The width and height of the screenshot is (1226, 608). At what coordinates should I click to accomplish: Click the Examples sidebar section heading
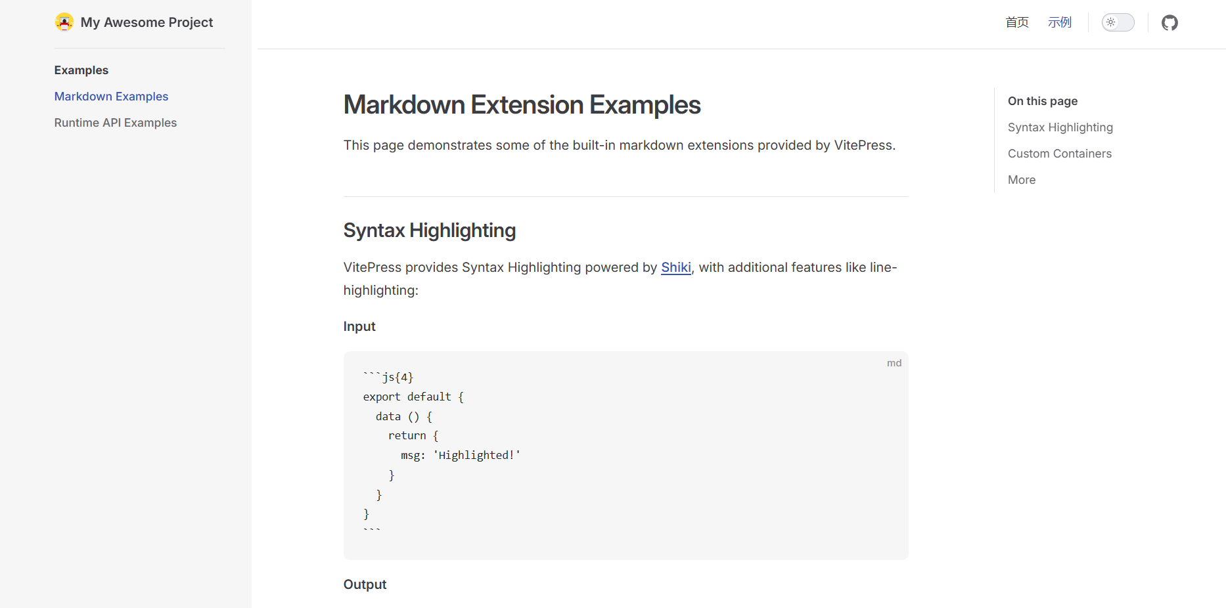[x=81, y=70]
